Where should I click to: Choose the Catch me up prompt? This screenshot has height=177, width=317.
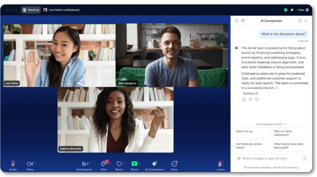point(252,133)
